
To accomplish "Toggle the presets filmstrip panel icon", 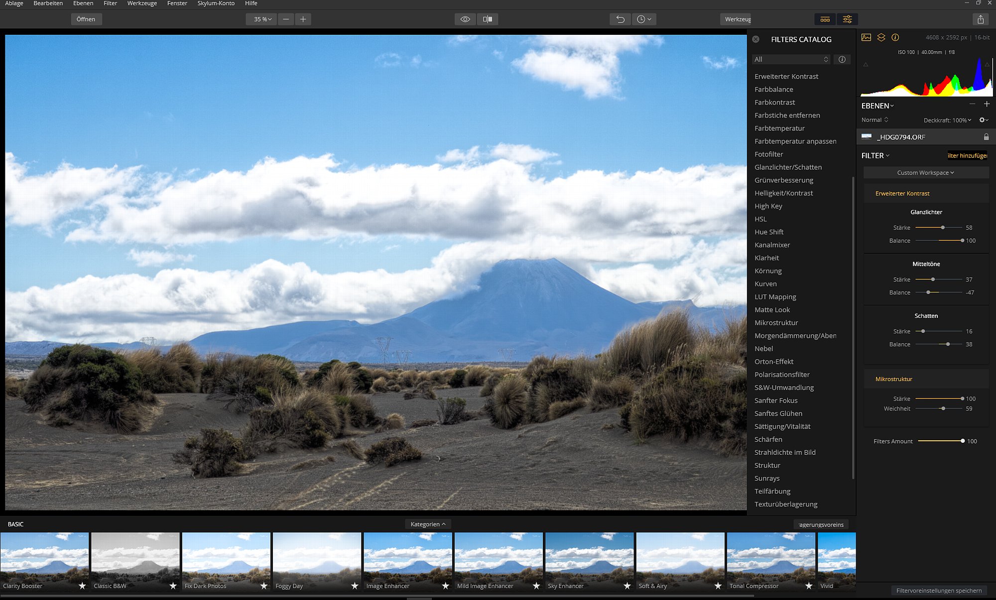I will click(x=825, y=19).
